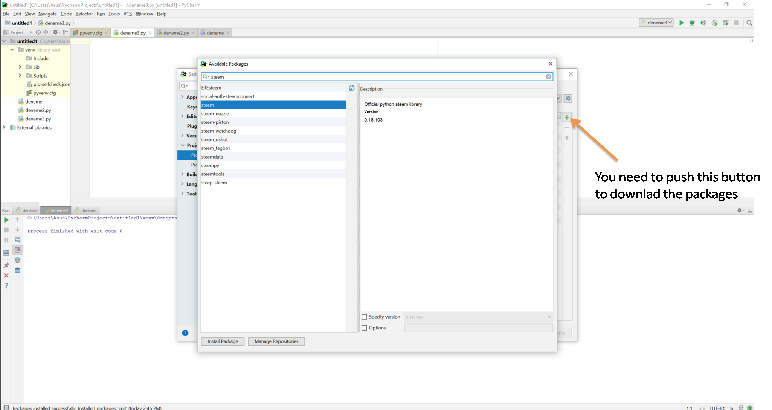Click the grey stop button in top toolbar
Screen dimensions: 772x410
pos(737,23)
